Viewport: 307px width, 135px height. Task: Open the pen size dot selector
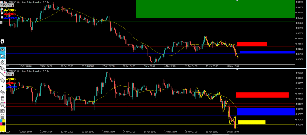point(2,86)
